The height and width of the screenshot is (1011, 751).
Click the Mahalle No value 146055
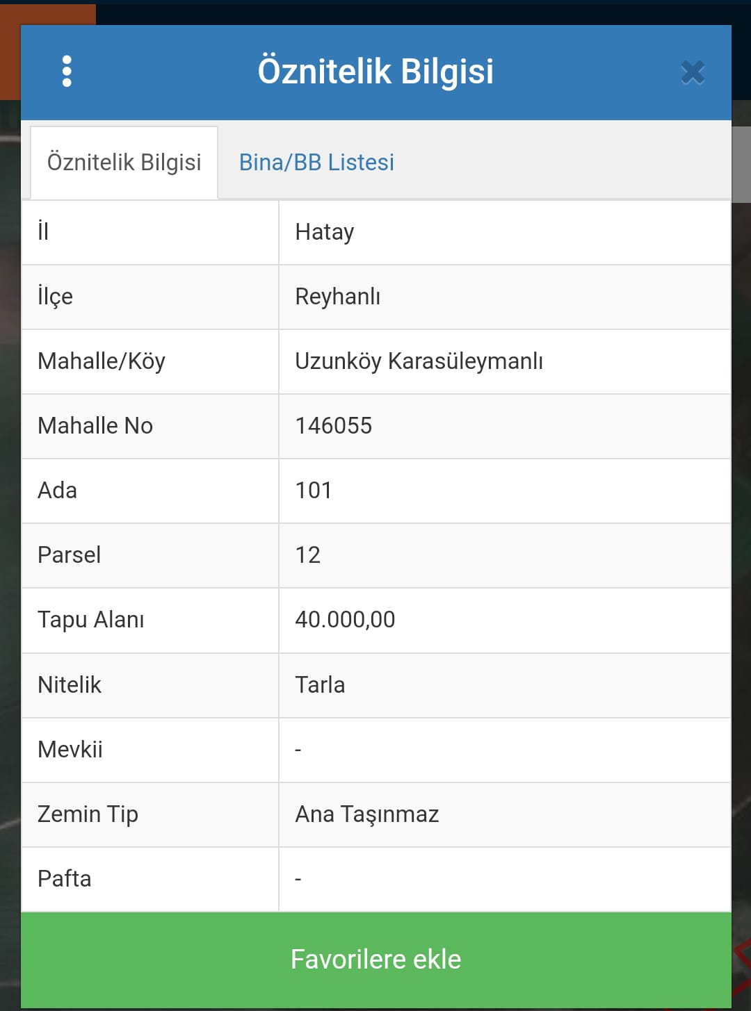pos(334,426)
